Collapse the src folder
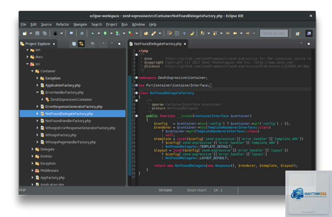The width and height of the screenshot is (332, 217). pos(28,64)
